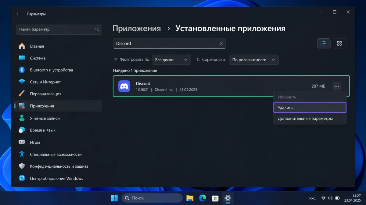
Task: Open Учетные записи settings
Action: 58,118
